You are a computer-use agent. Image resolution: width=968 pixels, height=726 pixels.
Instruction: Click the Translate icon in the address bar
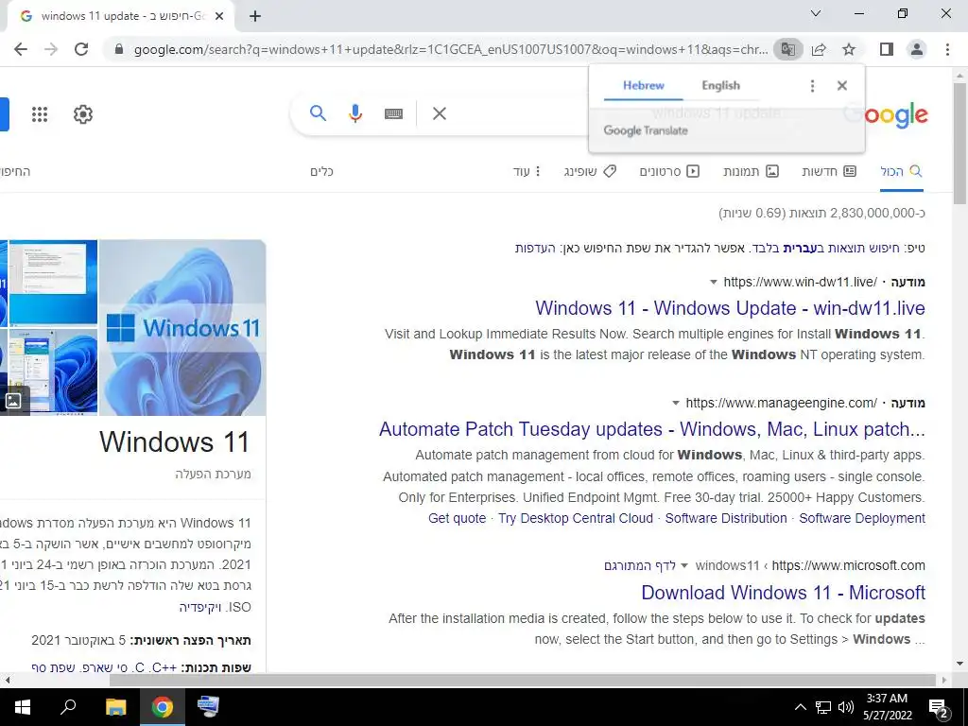(788, 49)
